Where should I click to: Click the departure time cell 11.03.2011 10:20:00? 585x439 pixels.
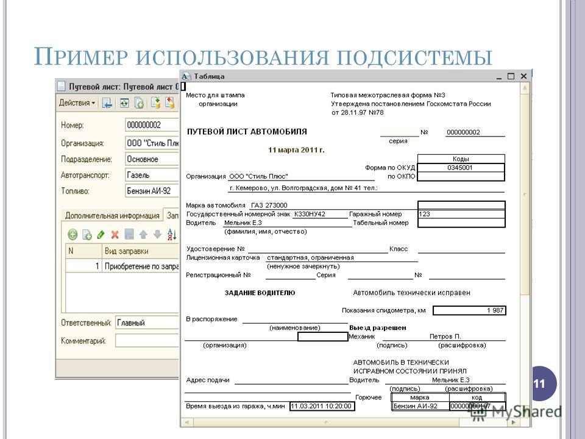[322, 406]
